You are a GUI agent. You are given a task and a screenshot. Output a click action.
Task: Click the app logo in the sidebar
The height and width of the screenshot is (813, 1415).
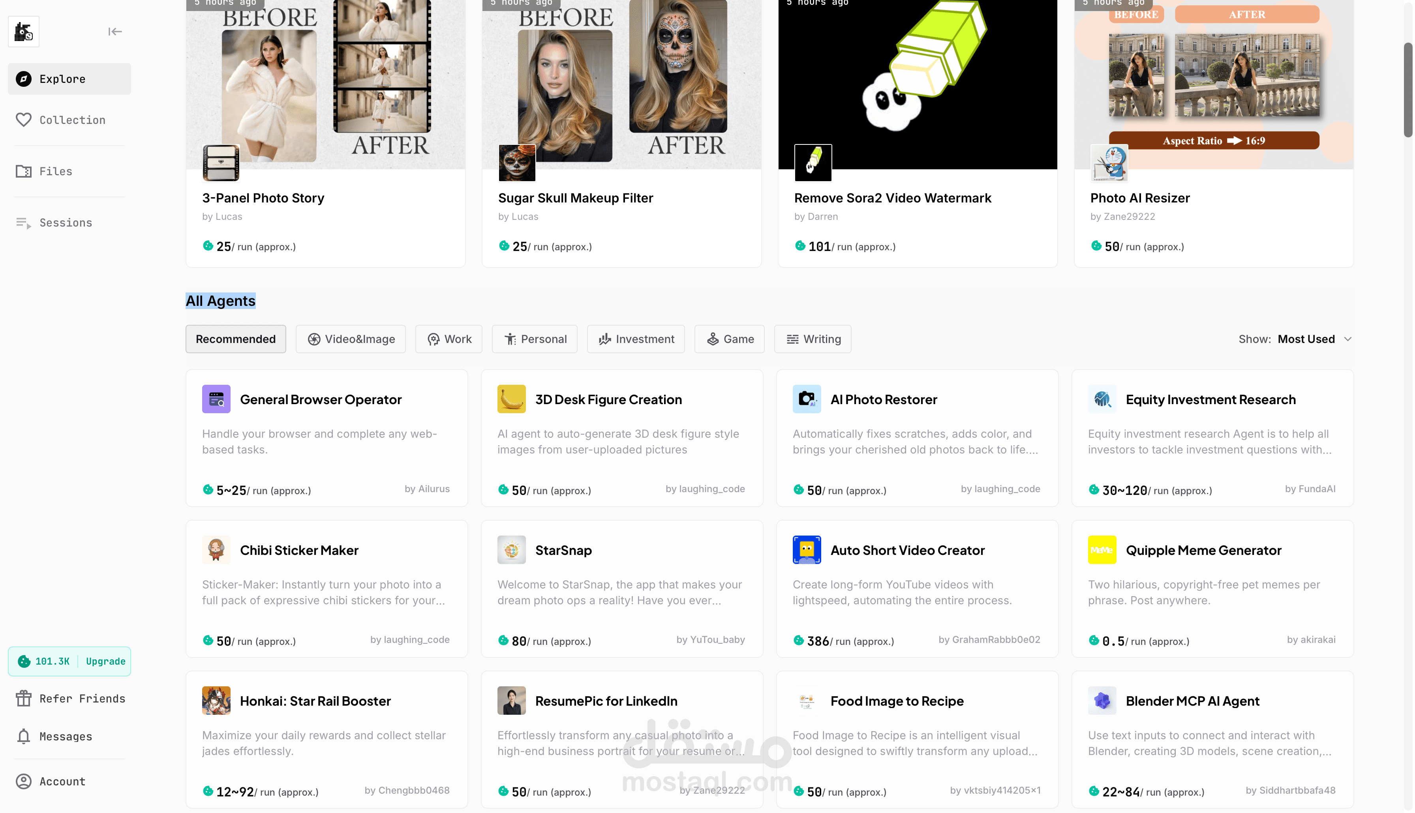coord(23,32)
